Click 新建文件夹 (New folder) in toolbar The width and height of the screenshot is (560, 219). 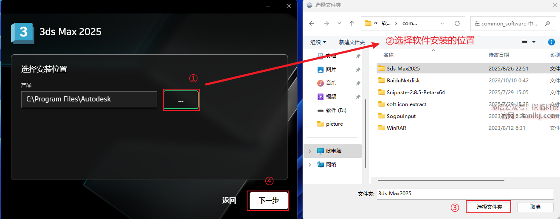tap(352, 42)
